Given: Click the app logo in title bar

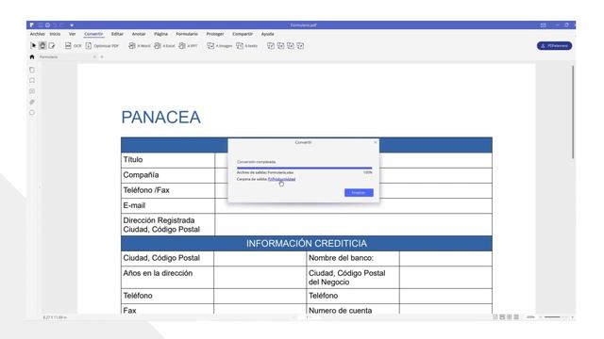Looking at the screenshot, I should point(31,25).
